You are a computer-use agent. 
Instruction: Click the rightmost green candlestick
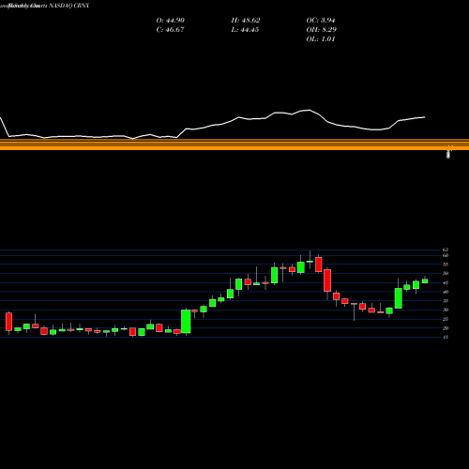(x=425, y=281)
